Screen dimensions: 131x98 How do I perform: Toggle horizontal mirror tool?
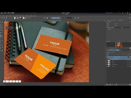click(x=75, y=18)
